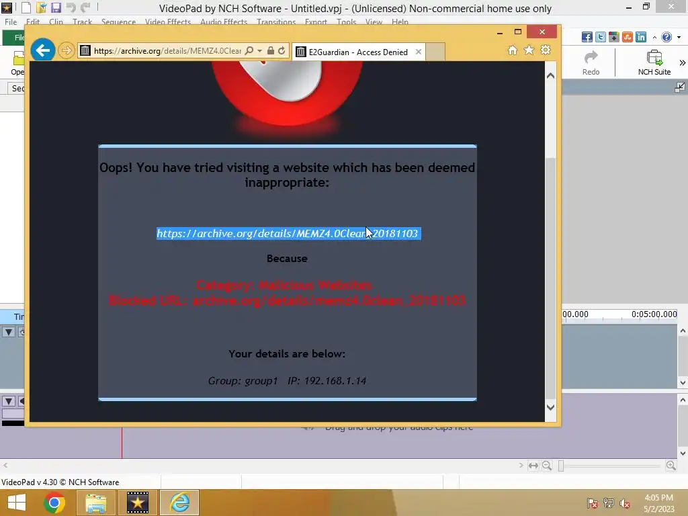688x516 pixels.
Task: Click the Redo button in VideoPad toolbar
Action: [x=591, y=62]
